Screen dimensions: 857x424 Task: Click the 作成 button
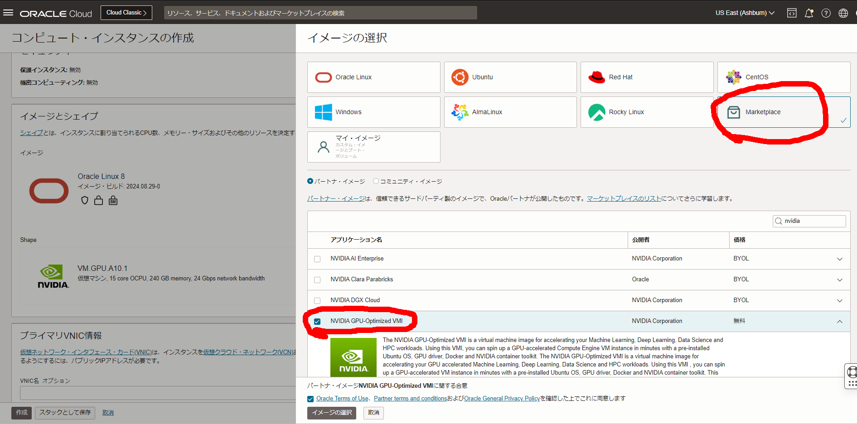[x=22, y=413]
